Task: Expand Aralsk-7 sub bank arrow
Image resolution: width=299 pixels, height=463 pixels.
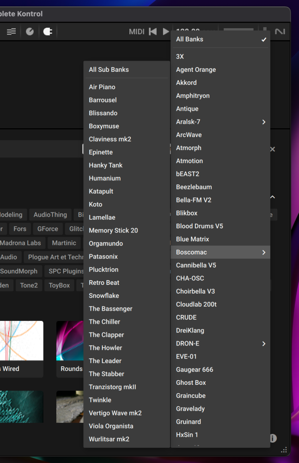Action: pyautogui.click(x=264, y=122)
